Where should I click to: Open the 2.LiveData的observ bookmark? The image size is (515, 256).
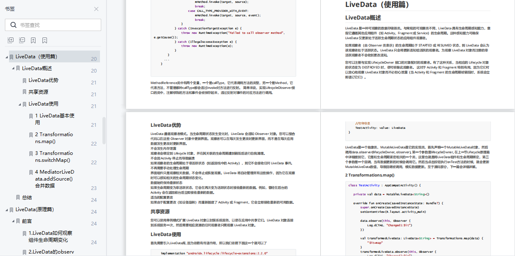[51, 252]
